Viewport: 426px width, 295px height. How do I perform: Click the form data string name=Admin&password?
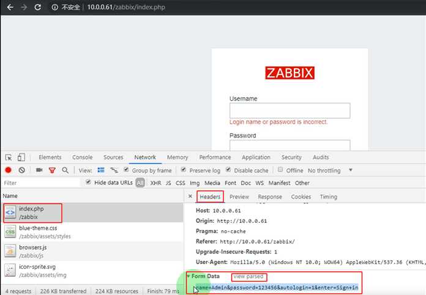point(277,288)
